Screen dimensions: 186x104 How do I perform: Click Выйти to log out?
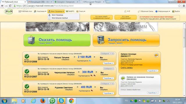[176, 11]
